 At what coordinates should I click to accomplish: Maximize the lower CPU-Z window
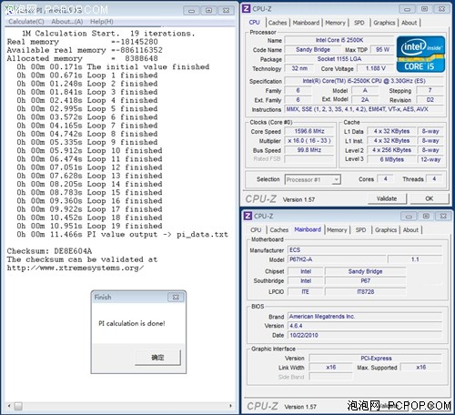pyautogui.click(x=426, y=217)
